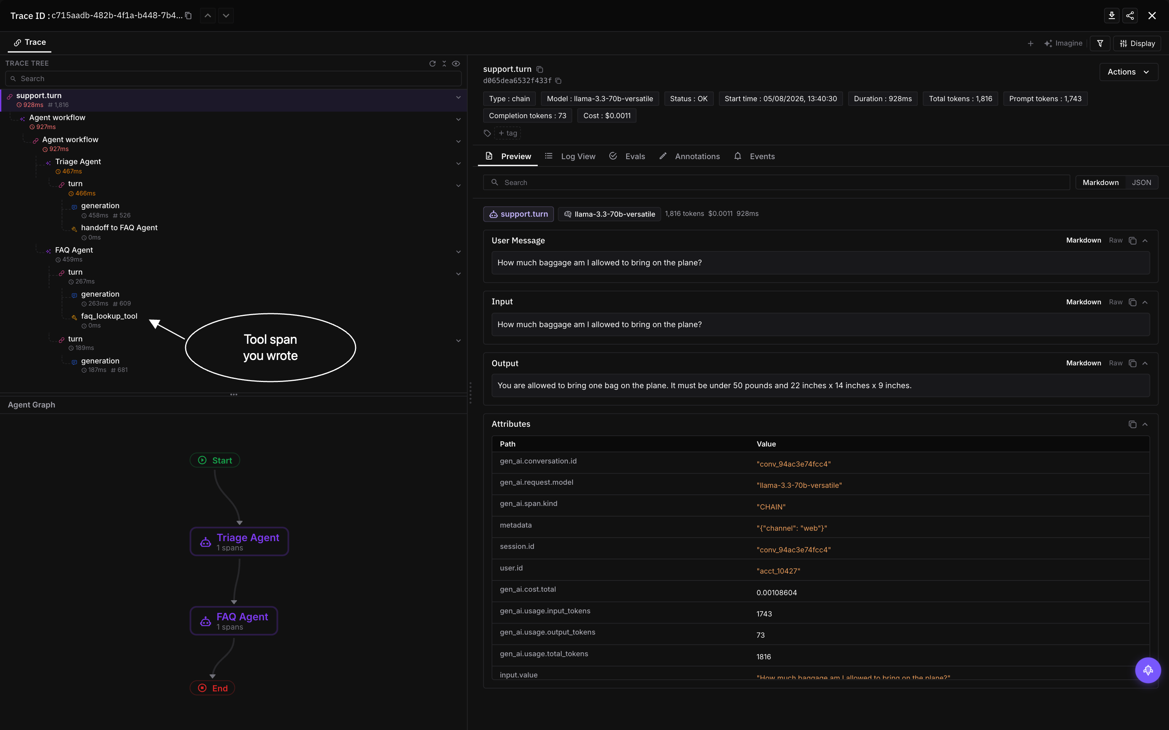The height and width of the screenshot is (730, 1169).
Task: Share the trace via share icon
Action: (x=1130, y=15)
